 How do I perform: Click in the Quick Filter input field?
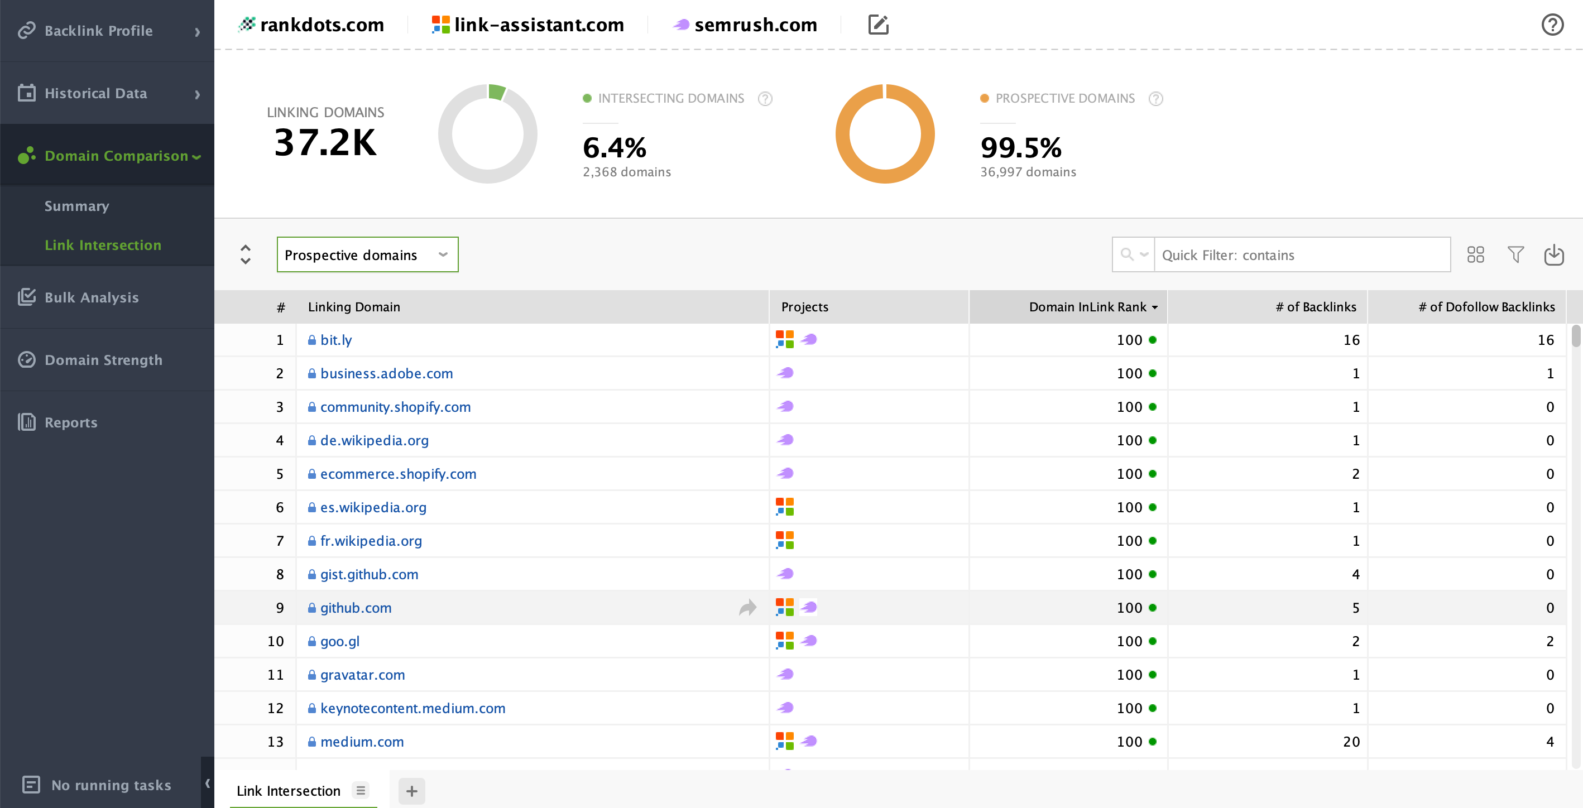tap(1302, 254)
